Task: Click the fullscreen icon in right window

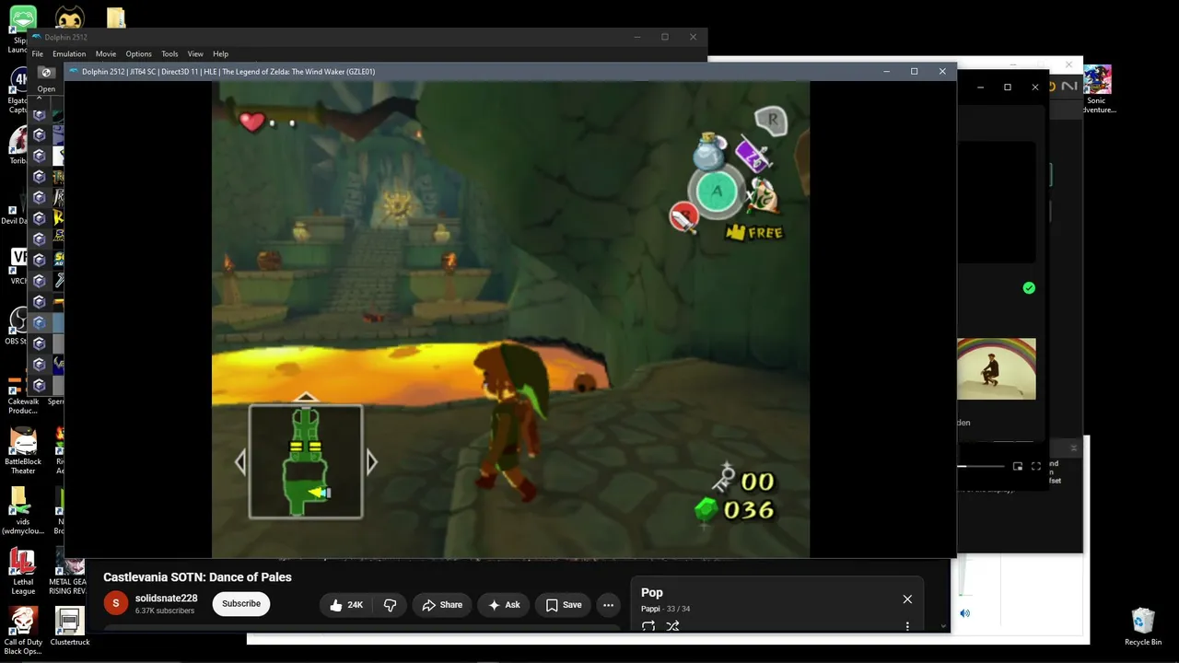Action: [1036, 467]
